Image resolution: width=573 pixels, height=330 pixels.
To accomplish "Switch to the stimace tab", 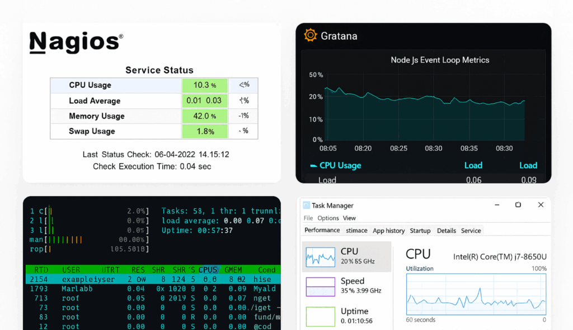I will 356,231.
